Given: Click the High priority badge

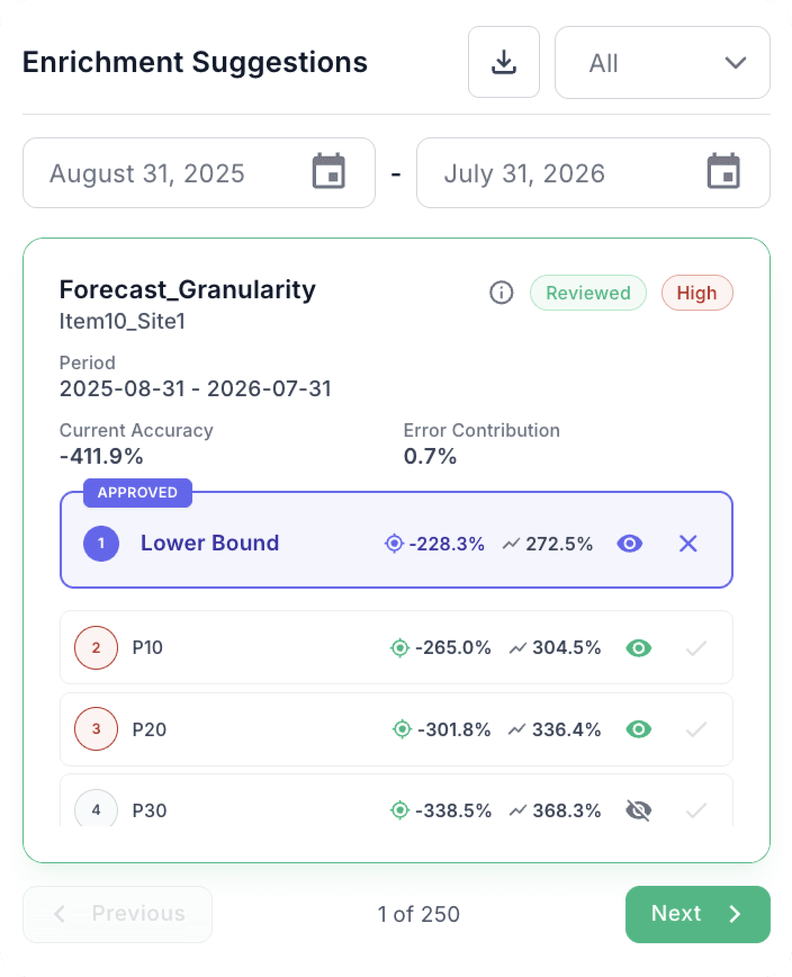Looking at the screenshot, I should pyautogui.click(x=697, y=293).
